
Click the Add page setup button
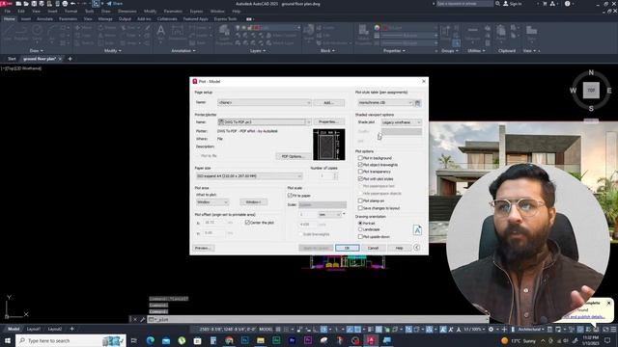[328, 102]
